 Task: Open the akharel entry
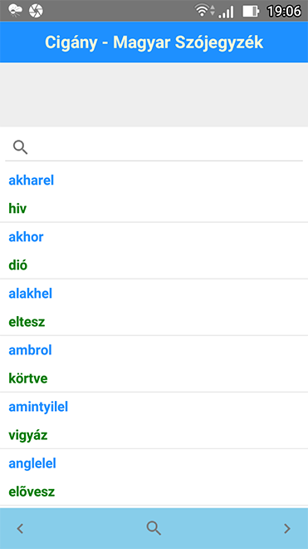(x=154, y=195)
